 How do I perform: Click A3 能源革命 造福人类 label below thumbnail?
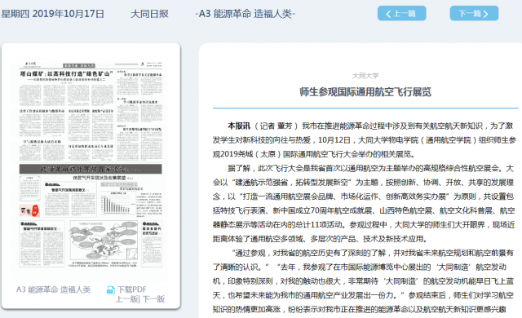pyautogui.click(x=53, y=289)
